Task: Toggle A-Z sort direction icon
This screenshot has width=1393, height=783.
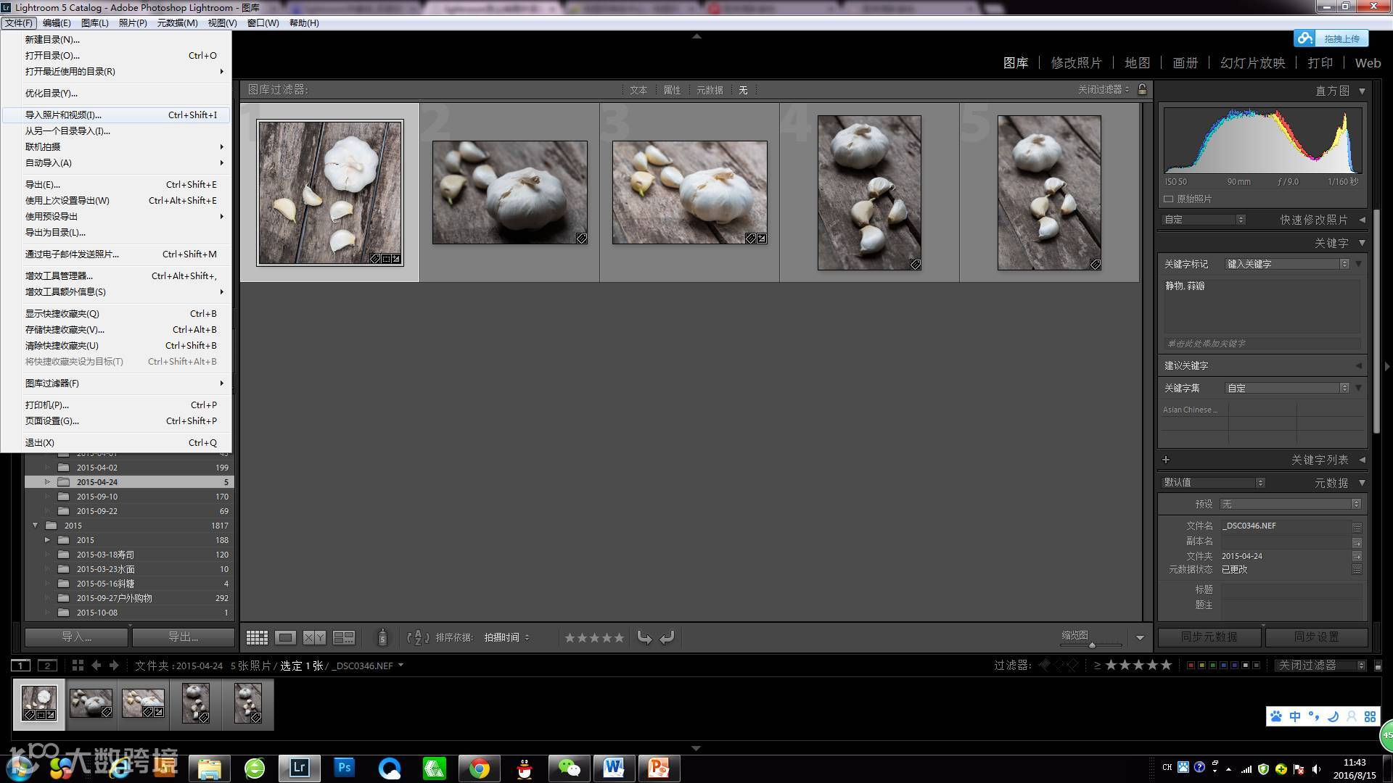Action: click(x=418, y=637)
